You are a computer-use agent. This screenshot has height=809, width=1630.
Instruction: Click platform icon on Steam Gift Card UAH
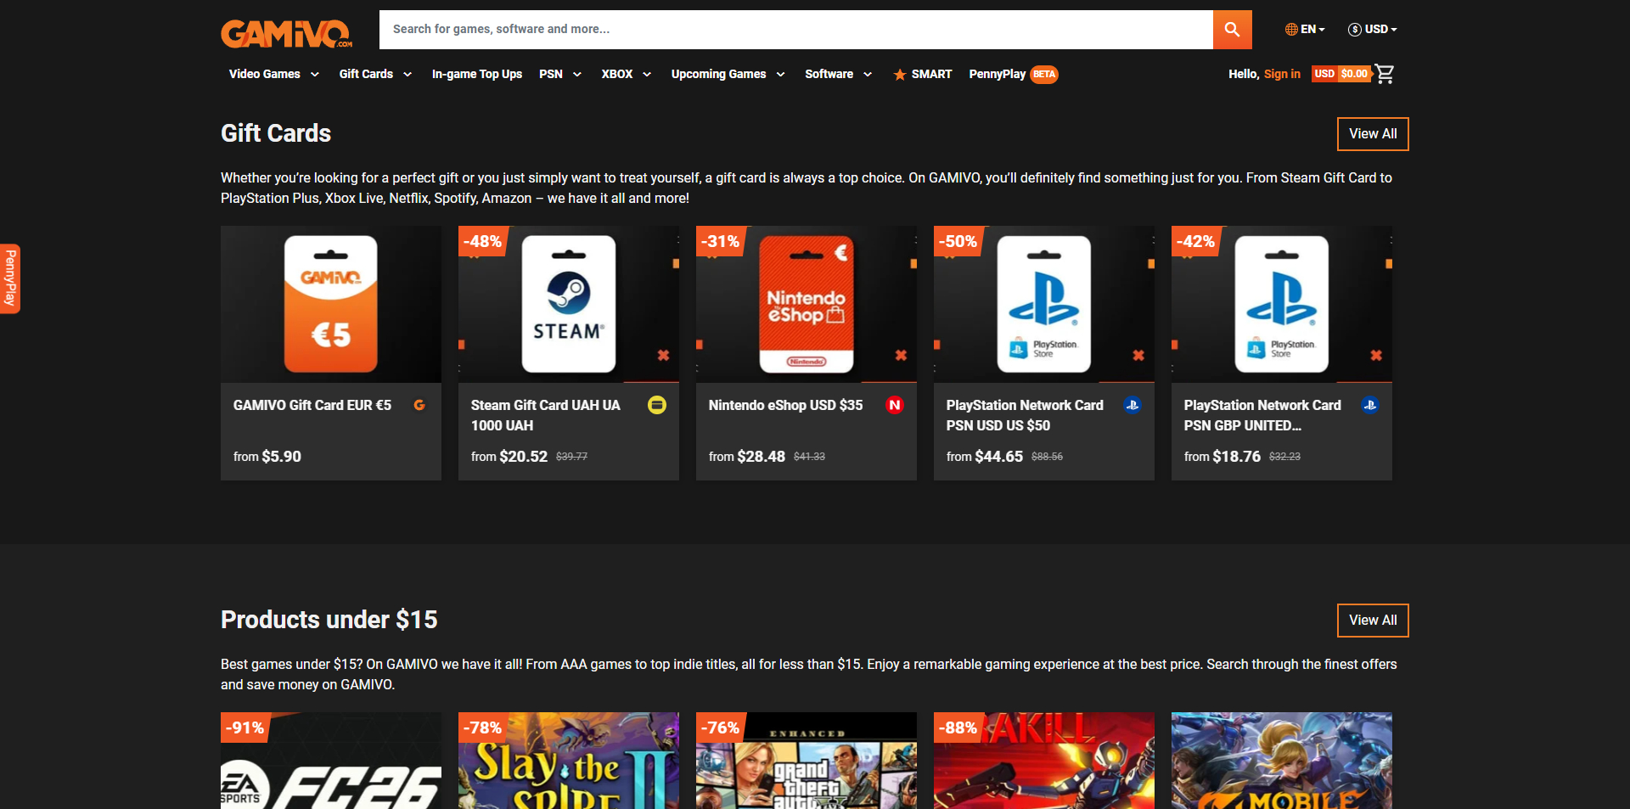tap(657, 405)
